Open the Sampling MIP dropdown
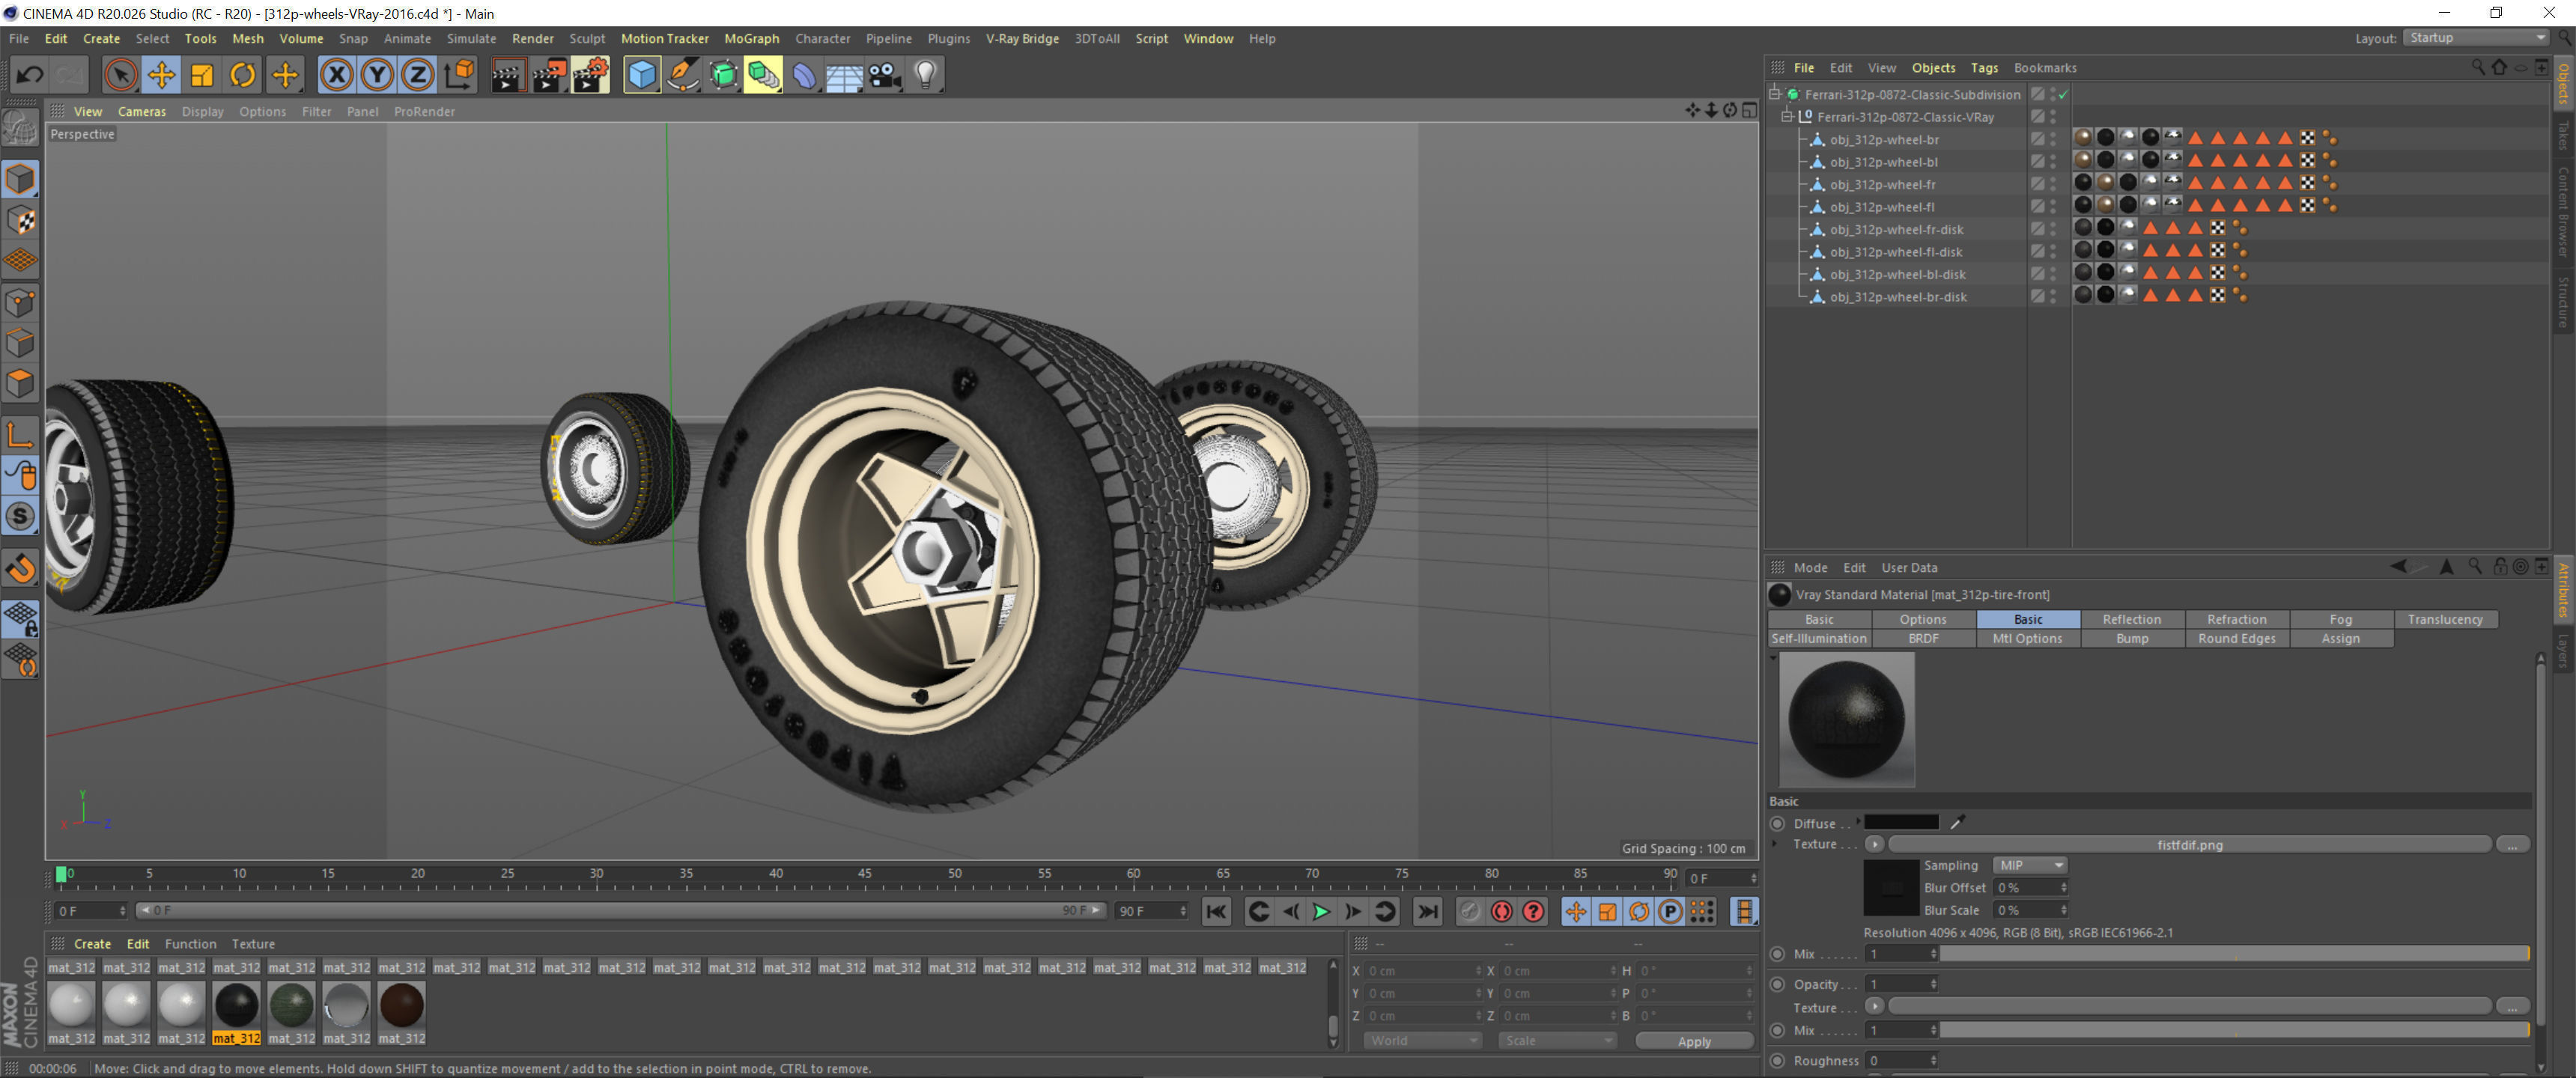2576x1078 pixels. 2030,865
